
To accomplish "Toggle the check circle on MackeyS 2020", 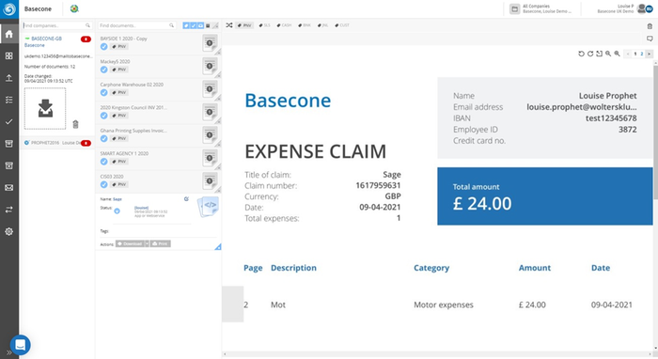I will [103, 70].
